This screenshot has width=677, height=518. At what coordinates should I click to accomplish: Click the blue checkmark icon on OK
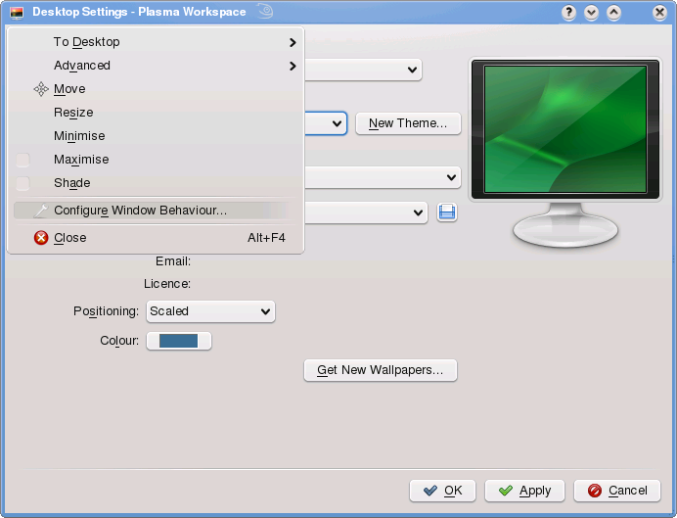pyautogui.click(x=430, y=491)
